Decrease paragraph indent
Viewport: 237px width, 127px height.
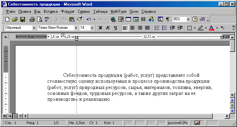click(172, 28)
